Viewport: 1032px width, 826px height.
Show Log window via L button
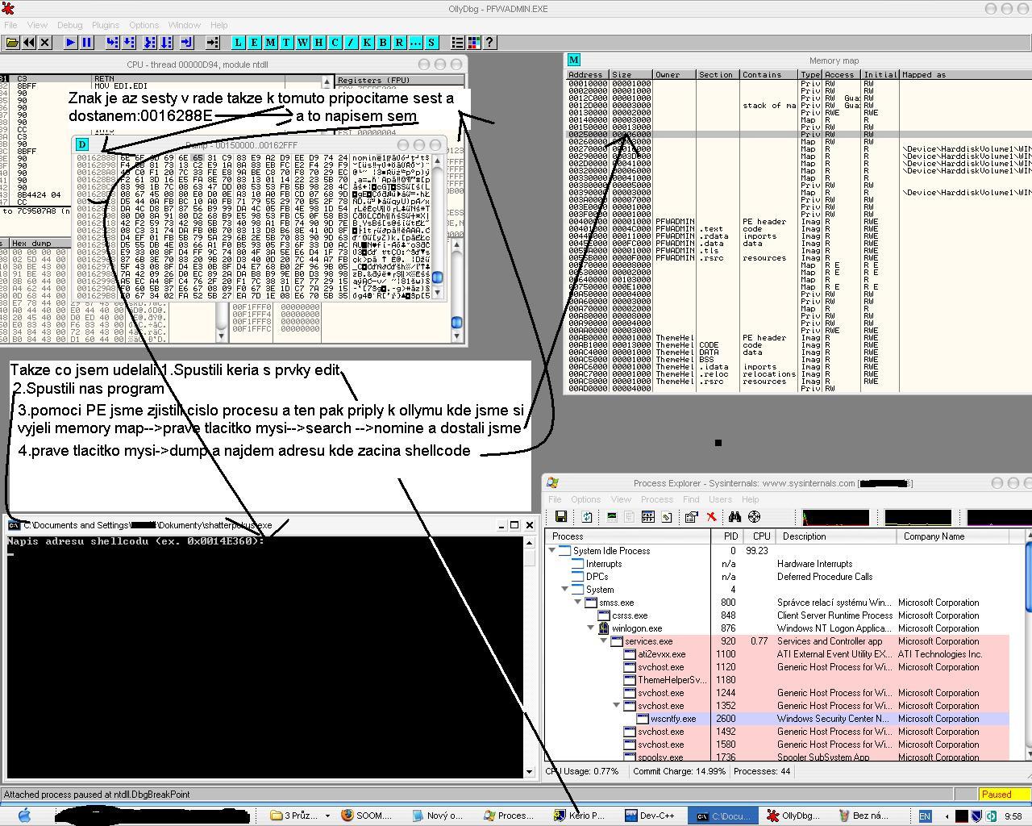point(239,42)
